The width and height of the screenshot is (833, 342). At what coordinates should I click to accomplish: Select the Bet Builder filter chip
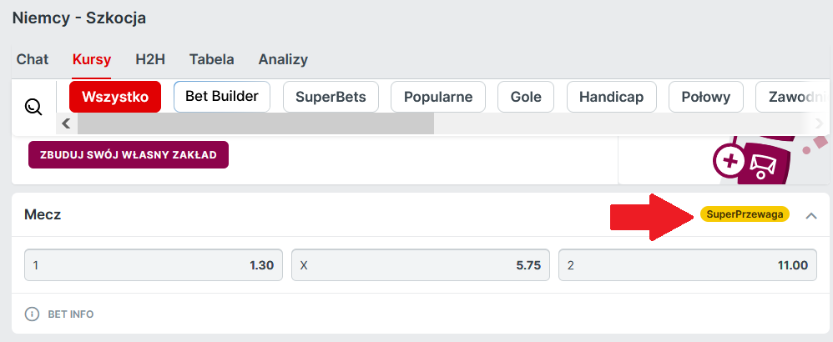click(222, 96)
